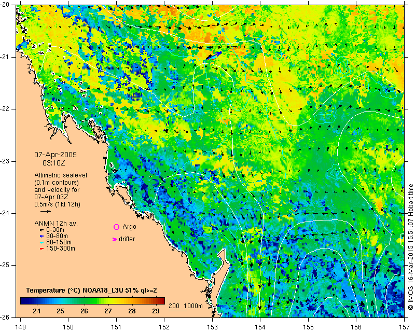The width and height of the screenshot is (415, 332).
Task: Click the longitude axis label '151'
Action: (x=116, y=327)
